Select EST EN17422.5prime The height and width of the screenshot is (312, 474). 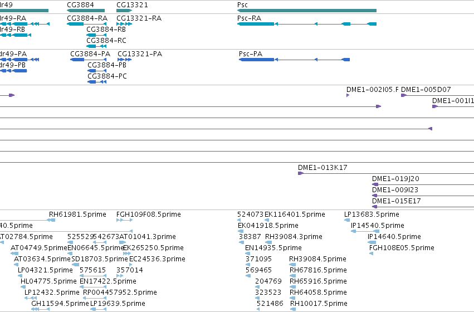tap(108, 281)
